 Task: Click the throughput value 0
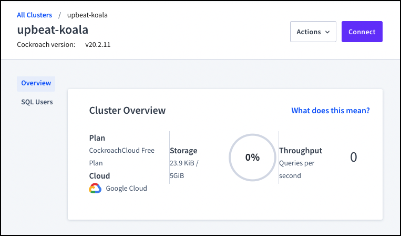tap(353, 157)
